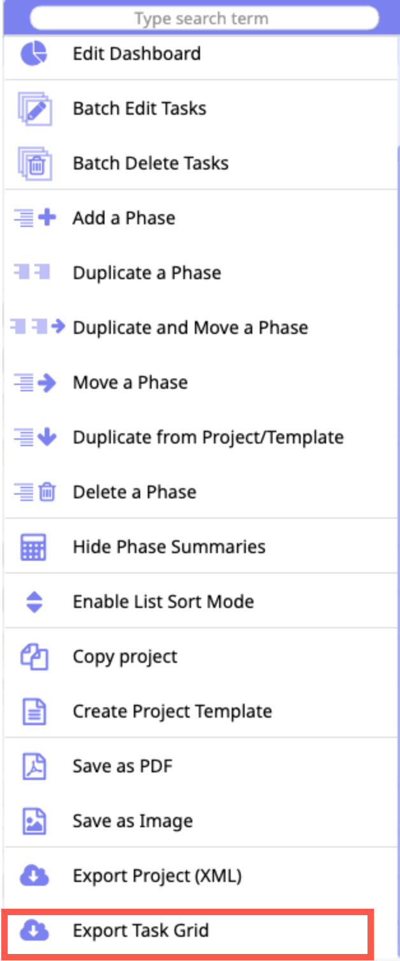This screenshot has height=961, width=400.
Task: Click the Batch Delete Tasks trash icon
Action: click(x=35, y=163)
